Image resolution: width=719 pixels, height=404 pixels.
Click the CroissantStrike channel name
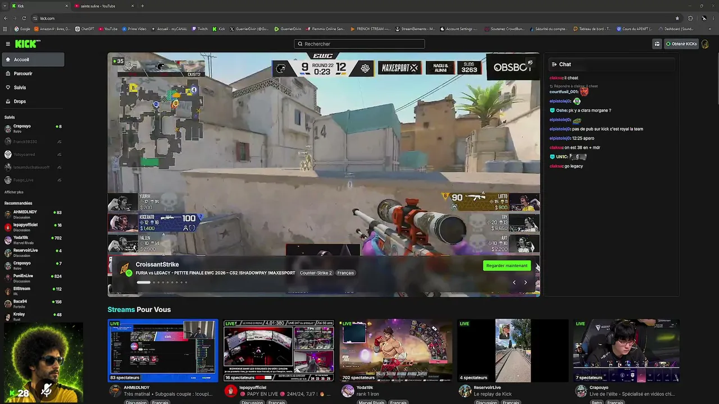click(157, 264)
